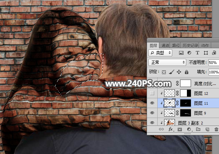Filter layers by type (T) icon
Screen dimensions: 219x154
coord(198,53)
